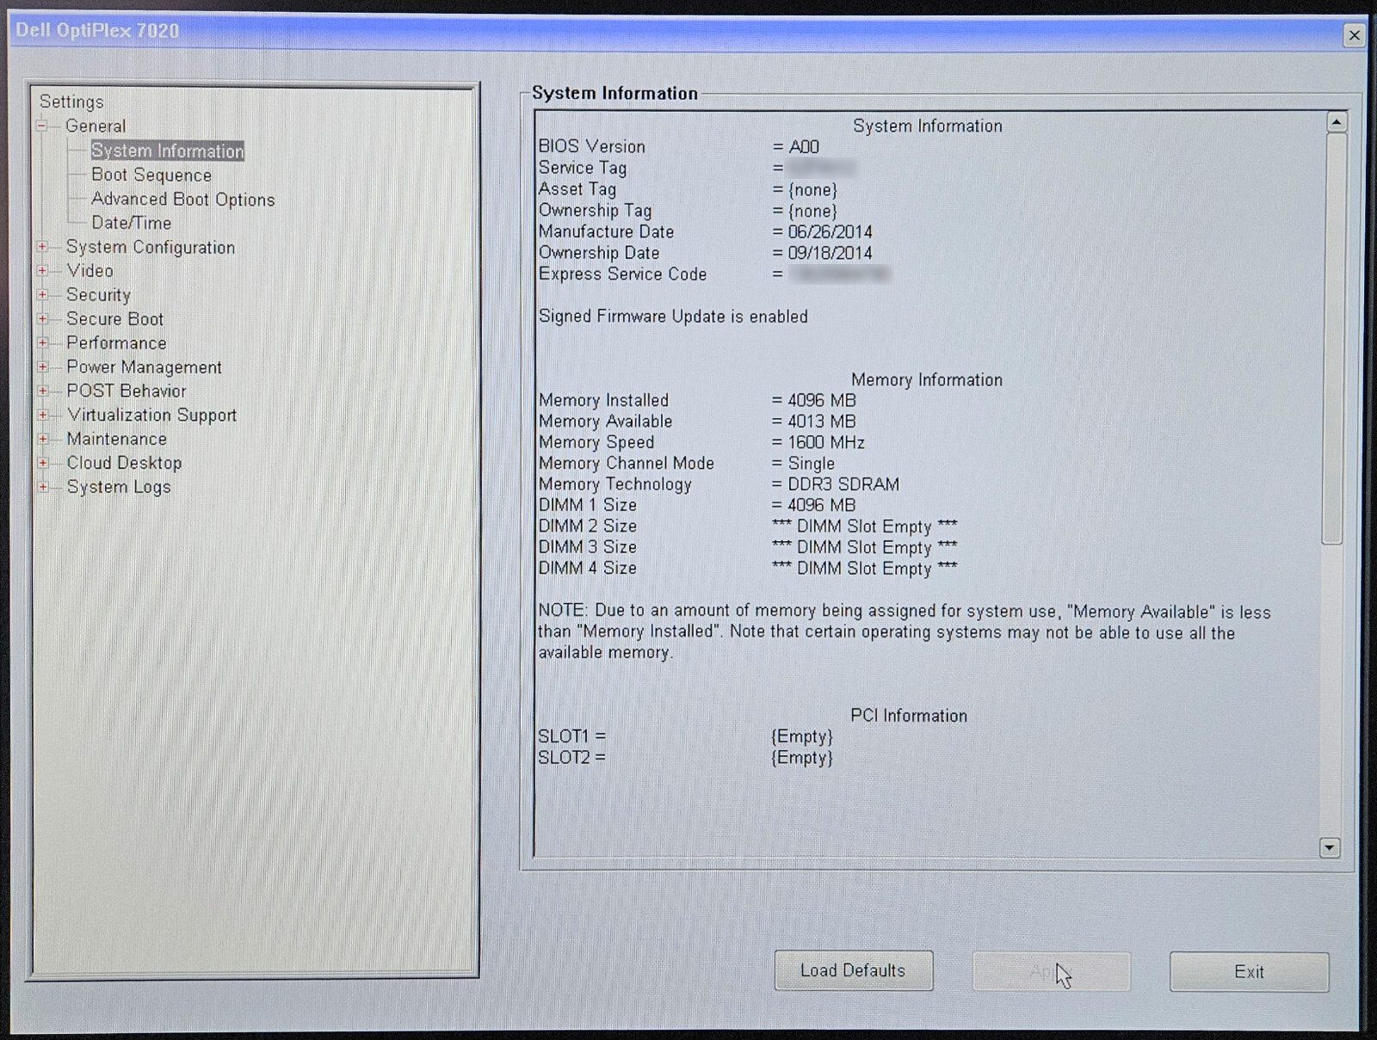The image size is (1377, 1040).
Task: Click the Exit button
Action: pyautogui.click(x=1249, y=972)
